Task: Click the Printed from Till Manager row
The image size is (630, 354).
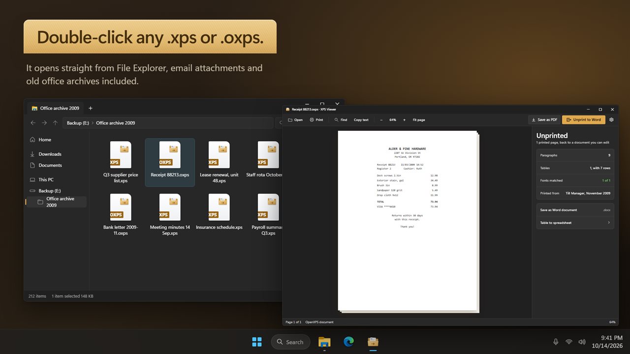Action: click(x=575, y=193)
